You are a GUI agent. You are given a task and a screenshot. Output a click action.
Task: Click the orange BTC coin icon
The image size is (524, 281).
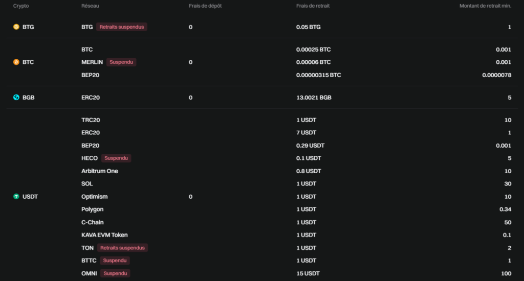16,62
